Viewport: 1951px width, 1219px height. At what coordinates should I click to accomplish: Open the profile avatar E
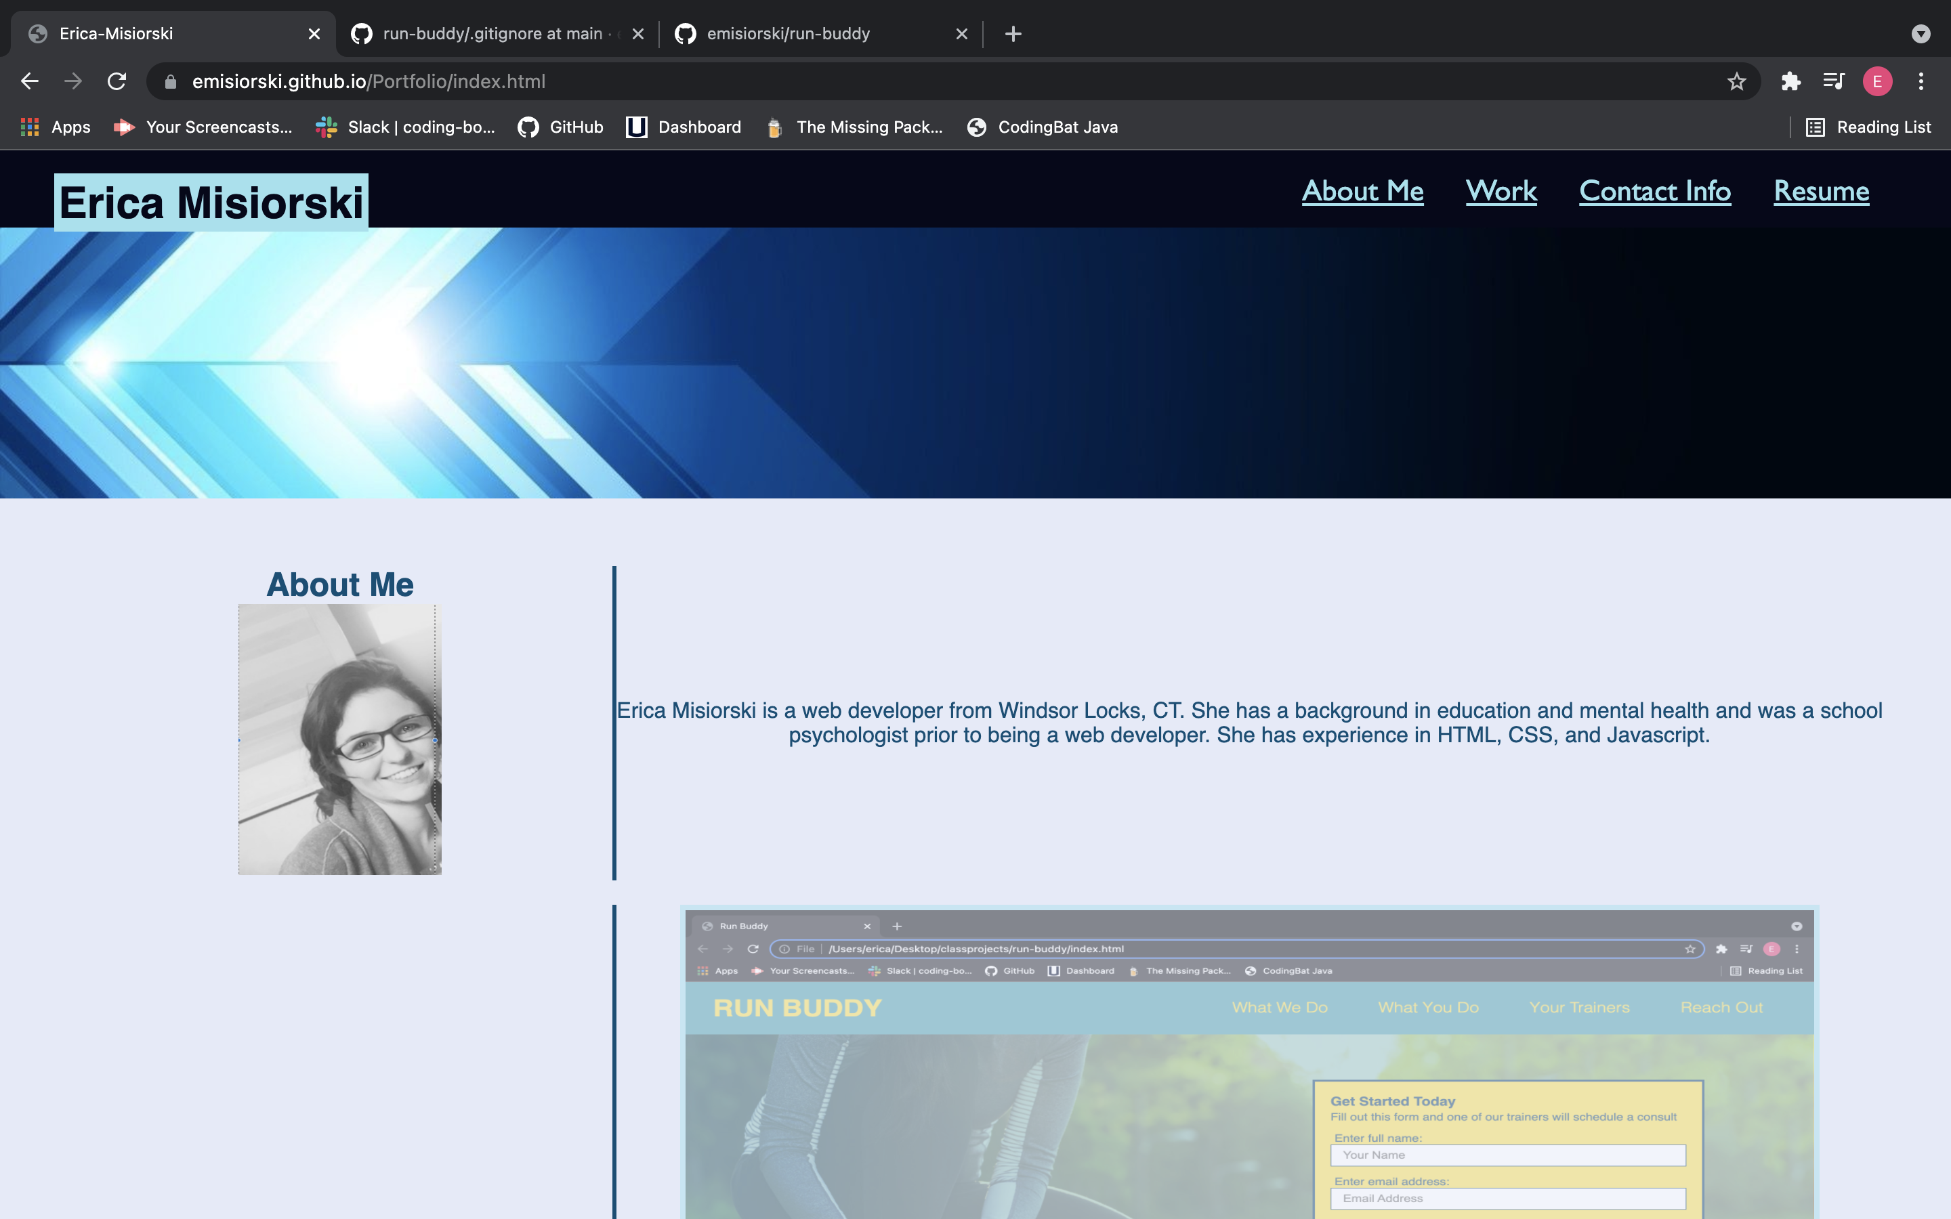pos(1878,81)
